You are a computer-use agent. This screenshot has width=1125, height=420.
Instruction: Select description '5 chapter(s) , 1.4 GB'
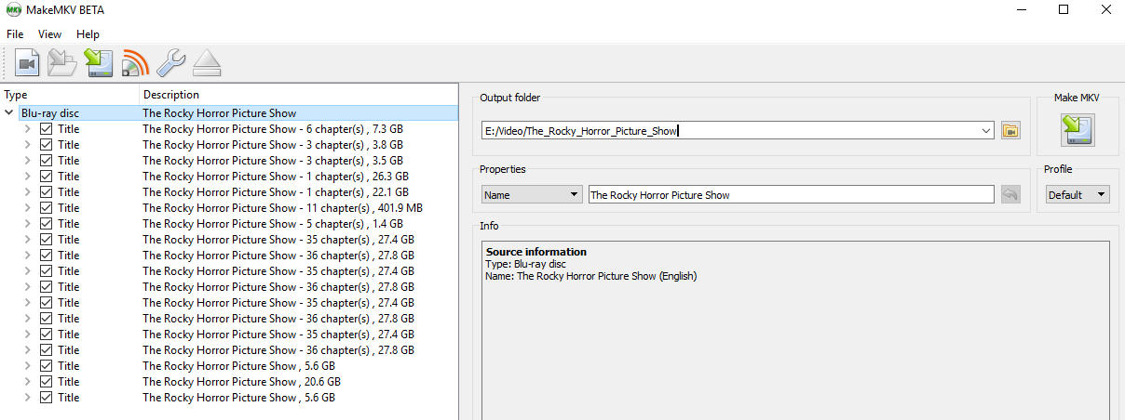click(273, 224)
